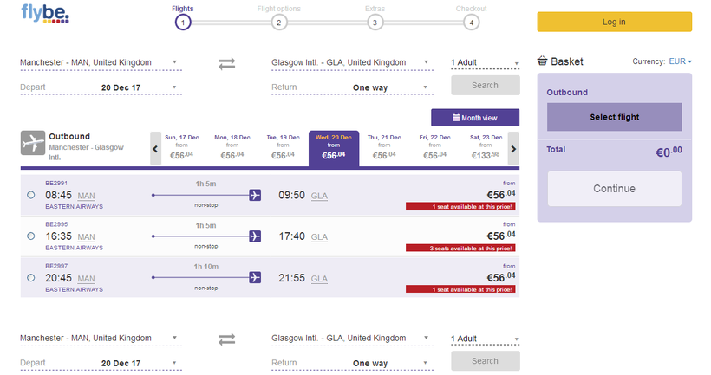The image size is (711, 375).
Task: Click the plane icon on the BE2991 flight line
Action: pos(255,195)
